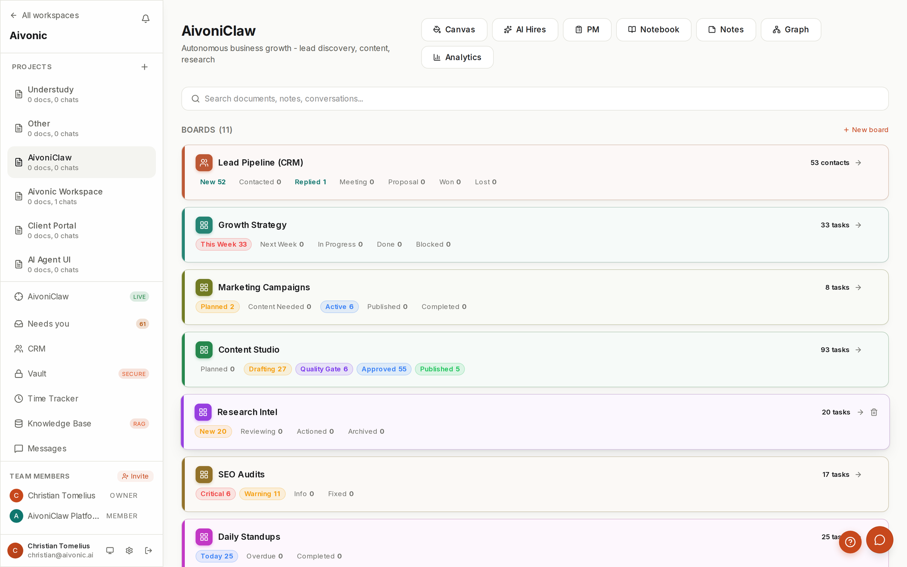907x567 pixels.
Task: Switch to the PM view
Action: point(587,30)
